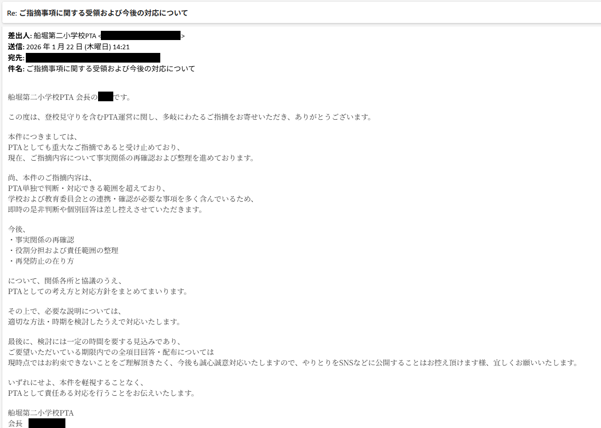601x428 pixels.
Task: Click the 件名 subject line text
Action: coord(101,69)
